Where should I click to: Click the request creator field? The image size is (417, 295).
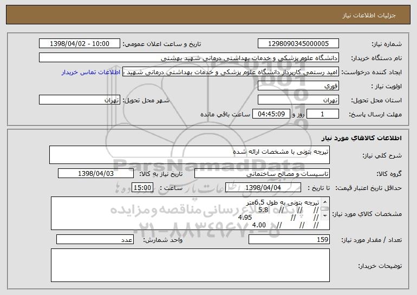(231, 71)
